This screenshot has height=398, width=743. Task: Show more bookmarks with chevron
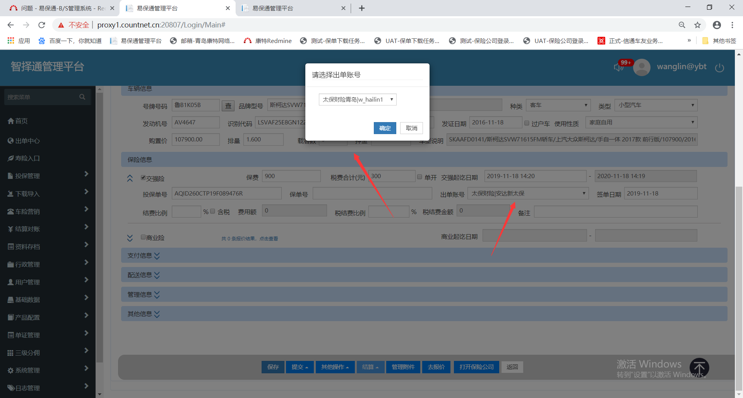pyautogui.click(x=689, y=41)
